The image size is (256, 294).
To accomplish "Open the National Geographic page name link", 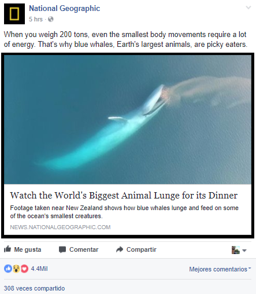I will point(64,9).
